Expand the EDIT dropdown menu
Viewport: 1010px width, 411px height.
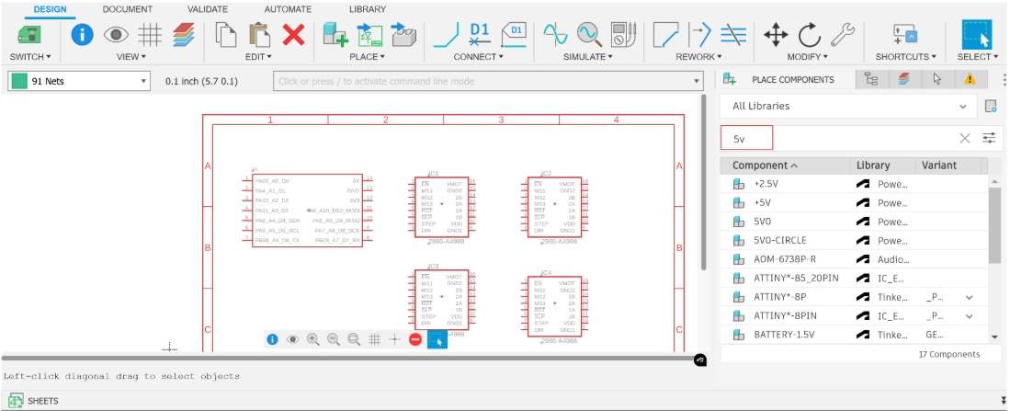(258, 57)
